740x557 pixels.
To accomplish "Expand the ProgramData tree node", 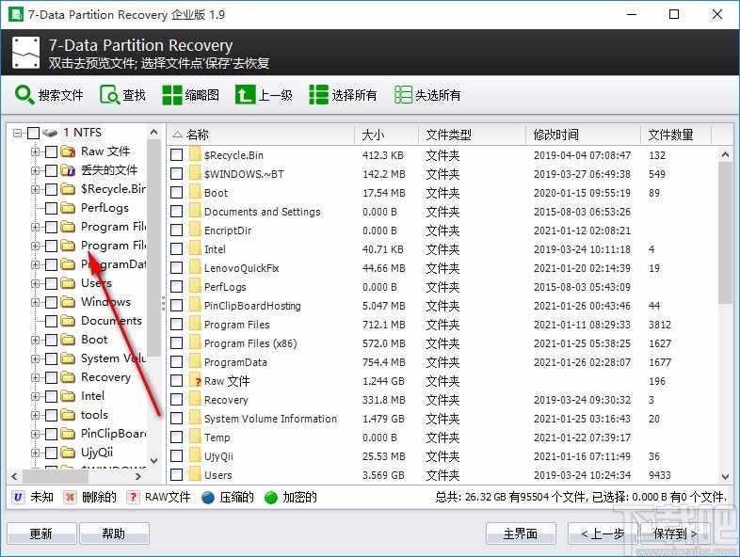I will coord(35,264).
